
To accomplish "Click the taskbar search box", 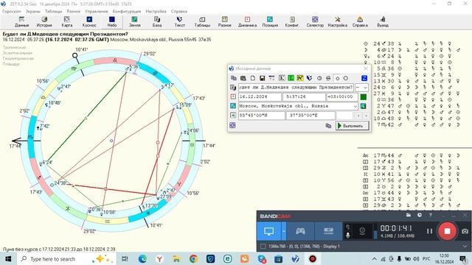I will (x=67, y=258).
